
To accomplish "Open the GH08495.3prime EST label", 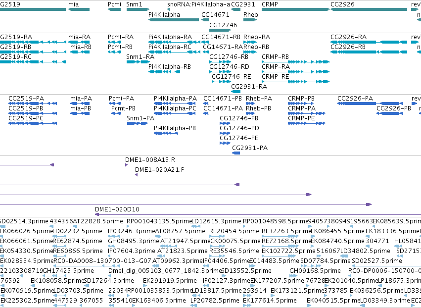I will pos(134,241).
